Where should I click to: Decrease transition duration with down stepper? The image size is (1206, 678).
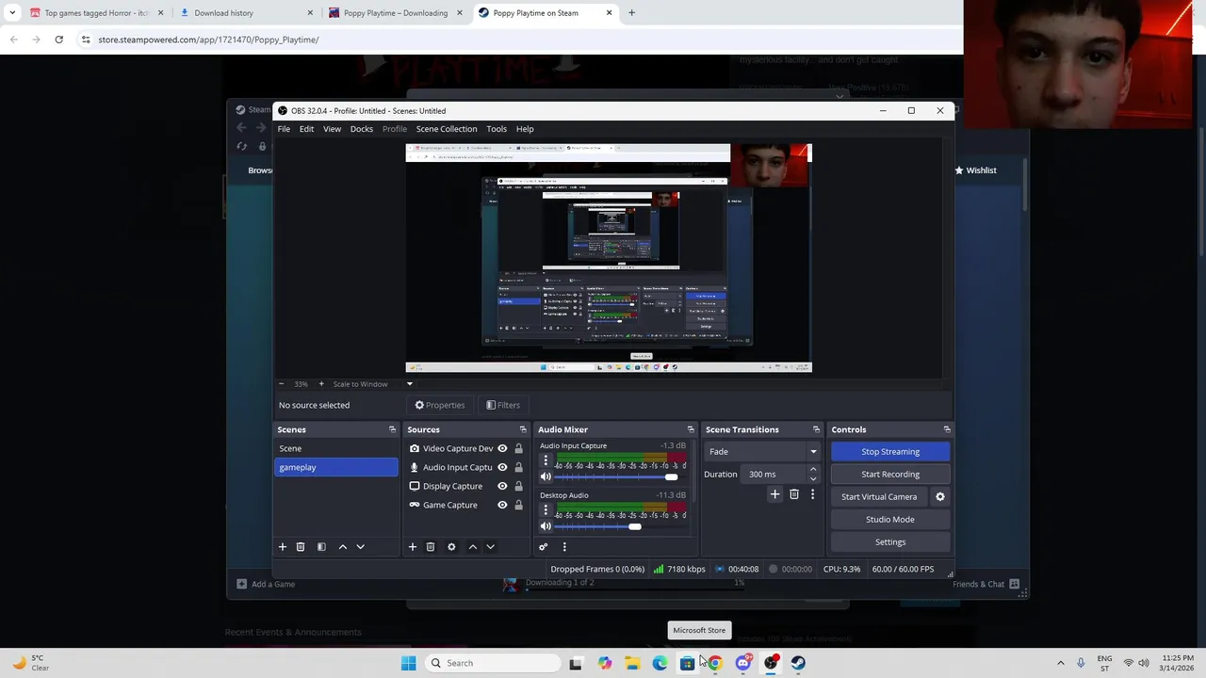(813, 478)
